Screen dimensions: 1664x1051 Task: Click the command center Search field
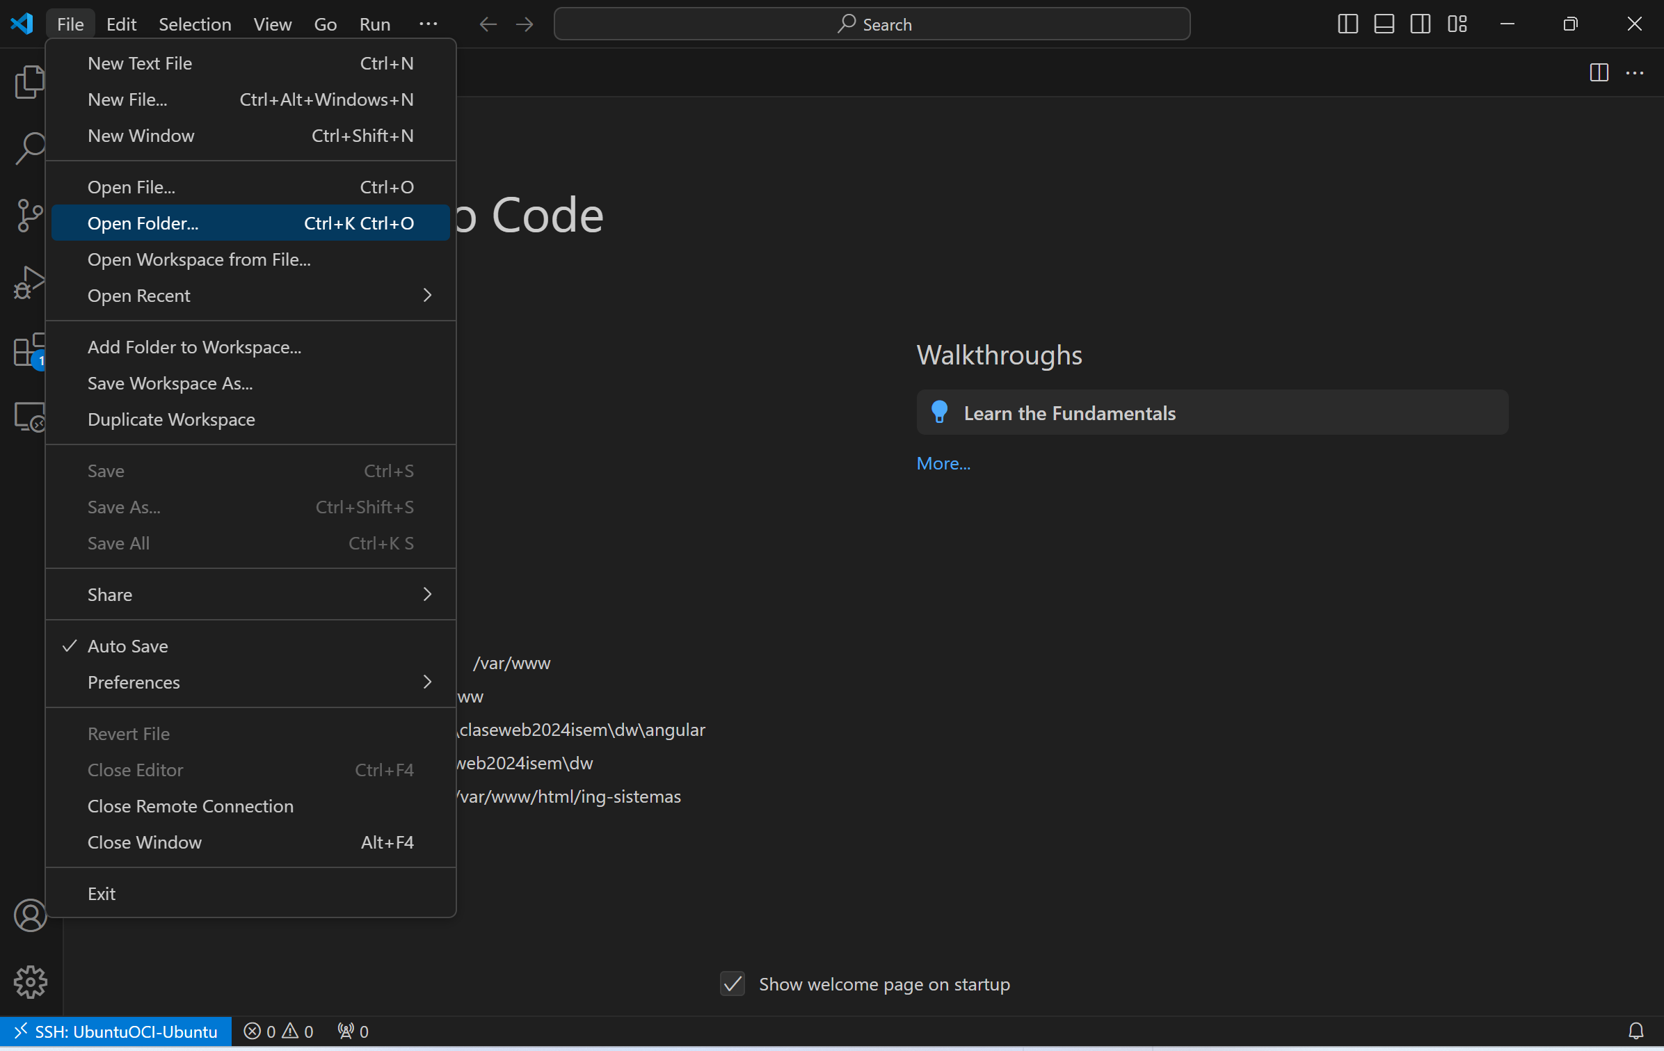[872, 24]
